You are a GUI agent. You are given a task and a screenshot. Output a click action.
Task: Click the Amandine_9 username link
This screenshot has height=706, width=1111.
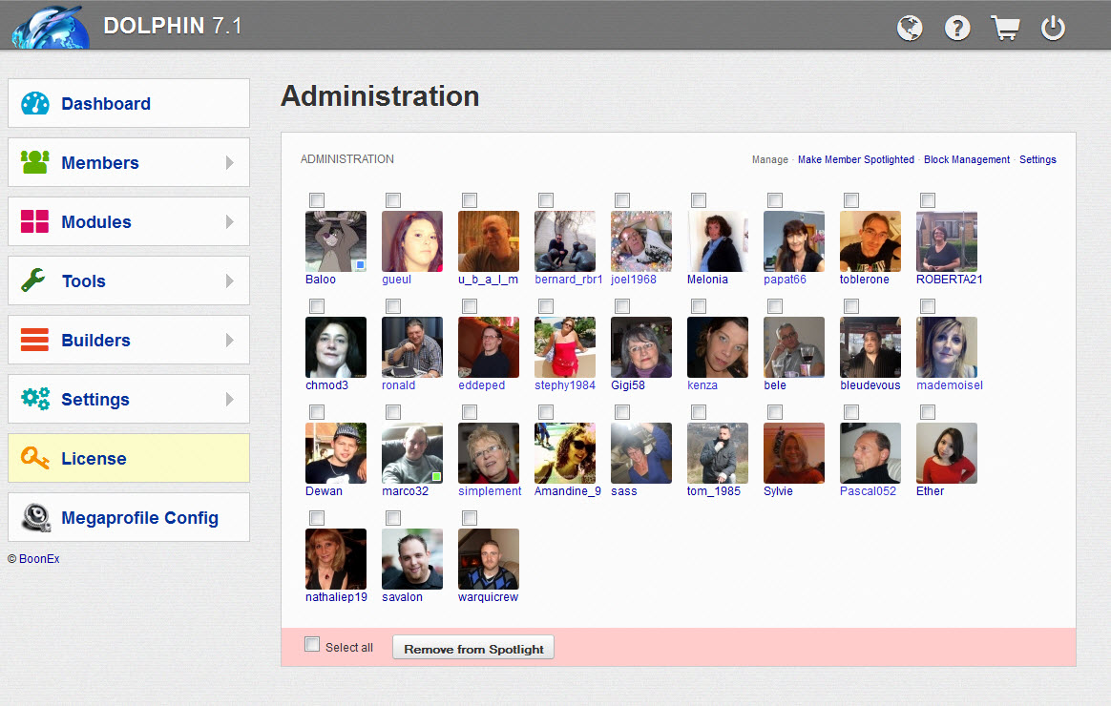click(568, 490)
